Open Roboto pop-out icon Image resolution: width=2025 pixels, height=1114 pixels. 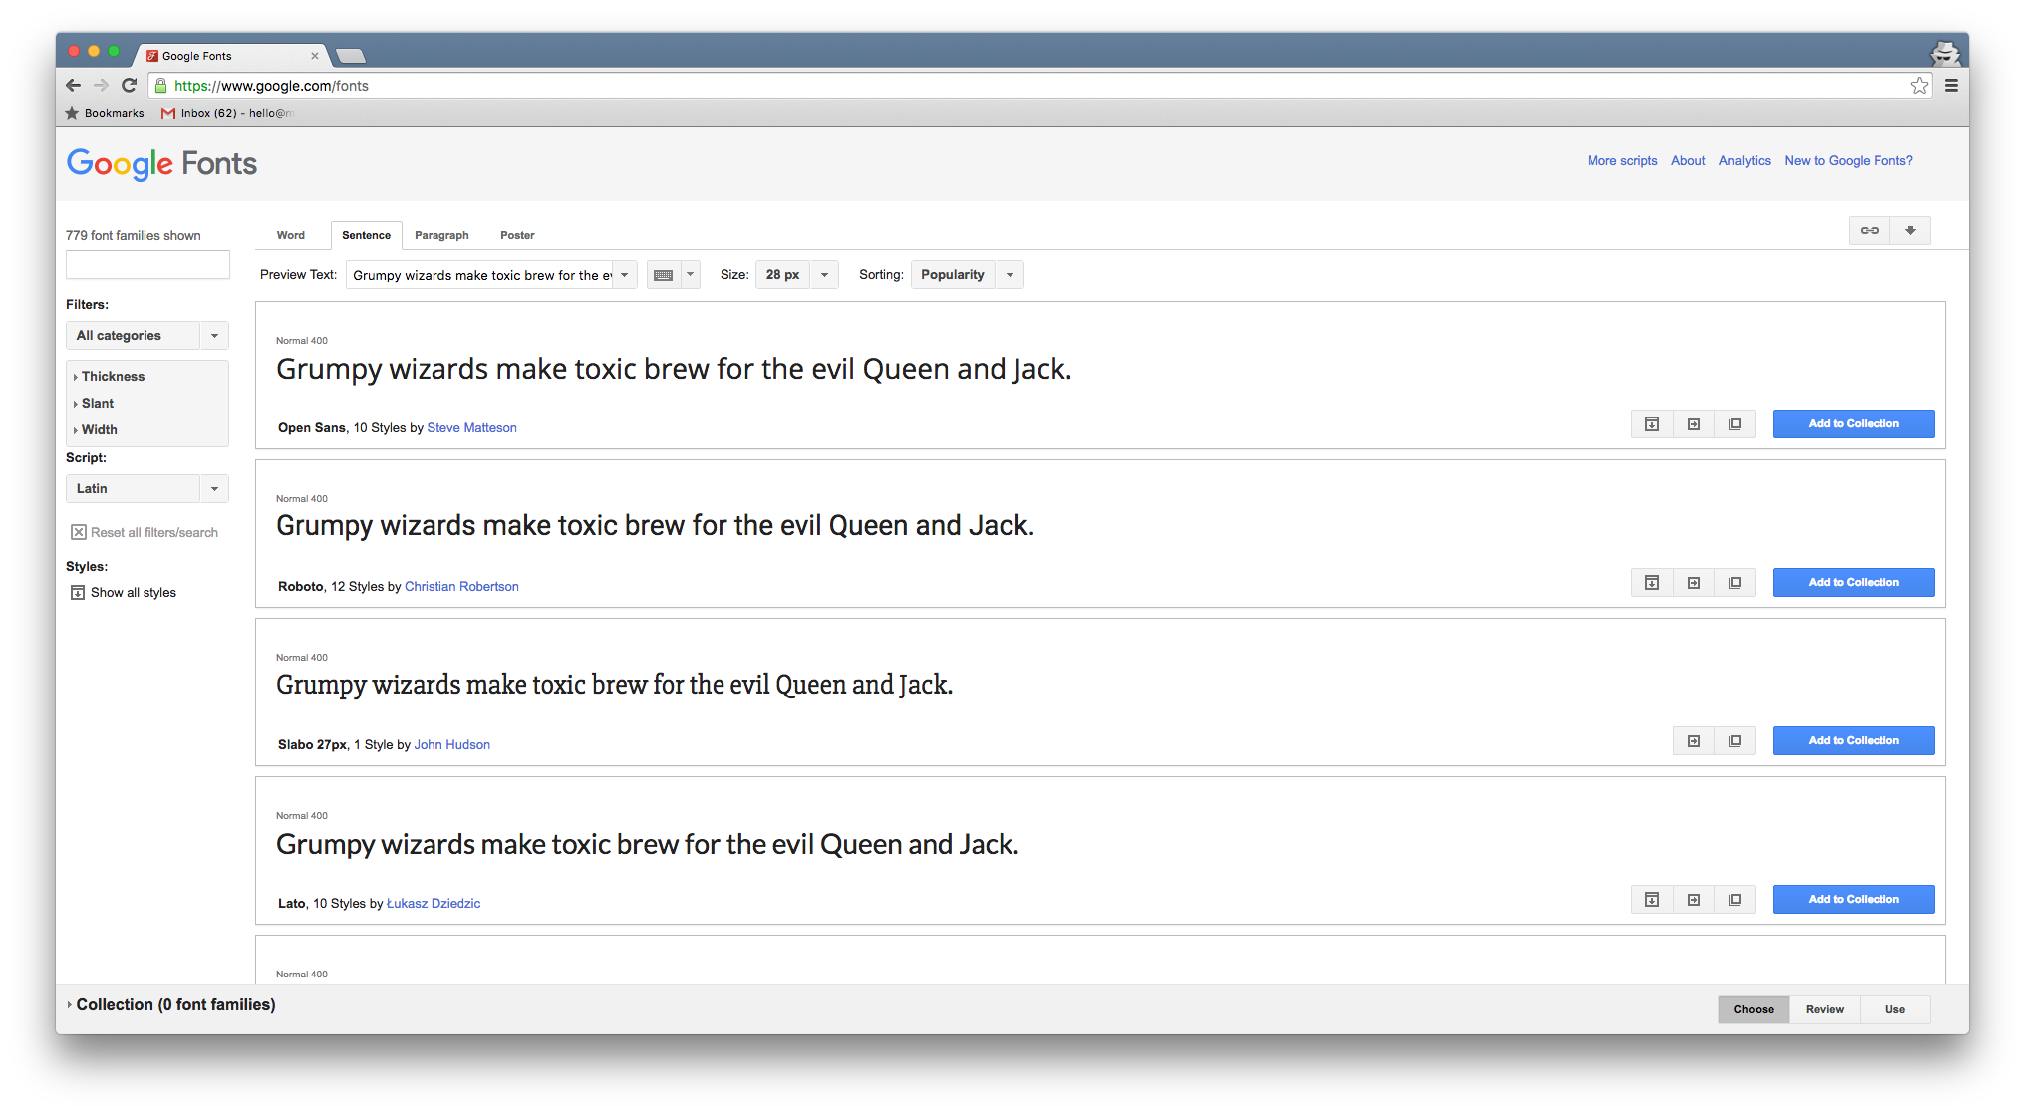pos(1735,583)
